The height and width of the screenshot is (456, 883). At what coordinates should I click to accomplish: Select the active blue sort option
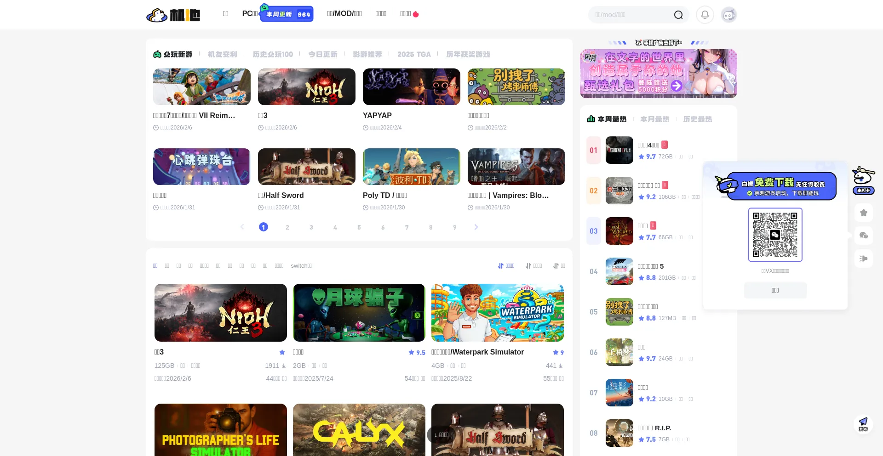coord(506,266)
